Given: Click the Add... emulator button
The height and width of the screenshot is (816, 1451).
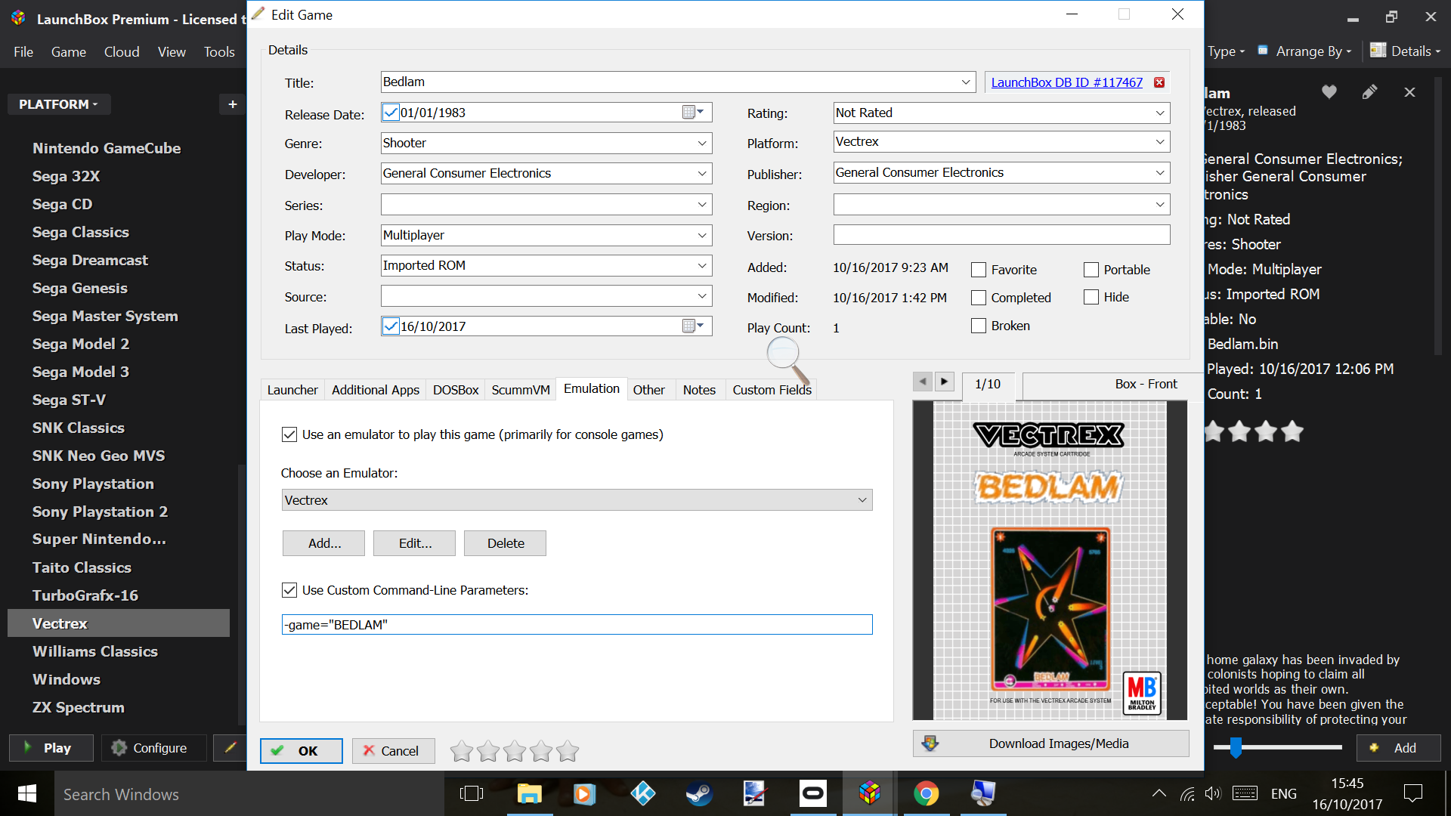Looking at the screenshot, I should pyautogui.click(x=324, y=543).
